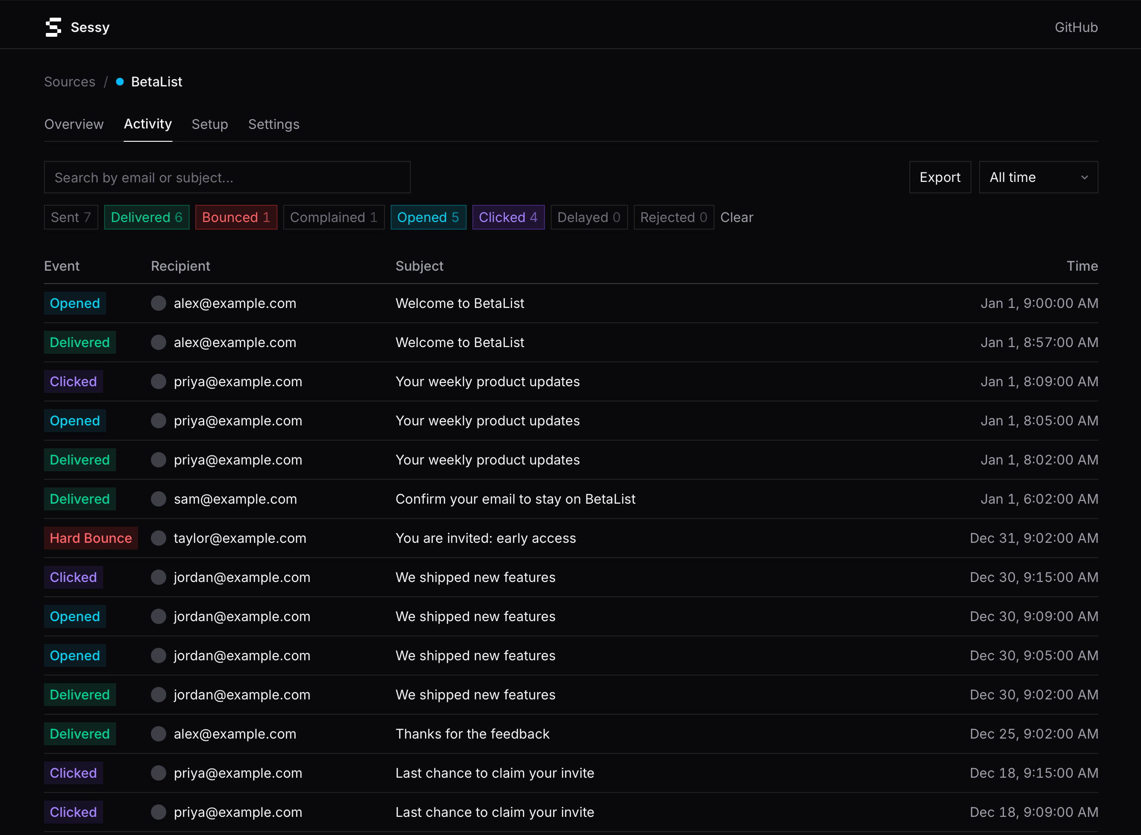Image resolution: width=1141 pixels, height=835 pixels.
Task: Click the avatar circle beside sam@example.com
Action: pyautogui.click(x=158, y=499)
